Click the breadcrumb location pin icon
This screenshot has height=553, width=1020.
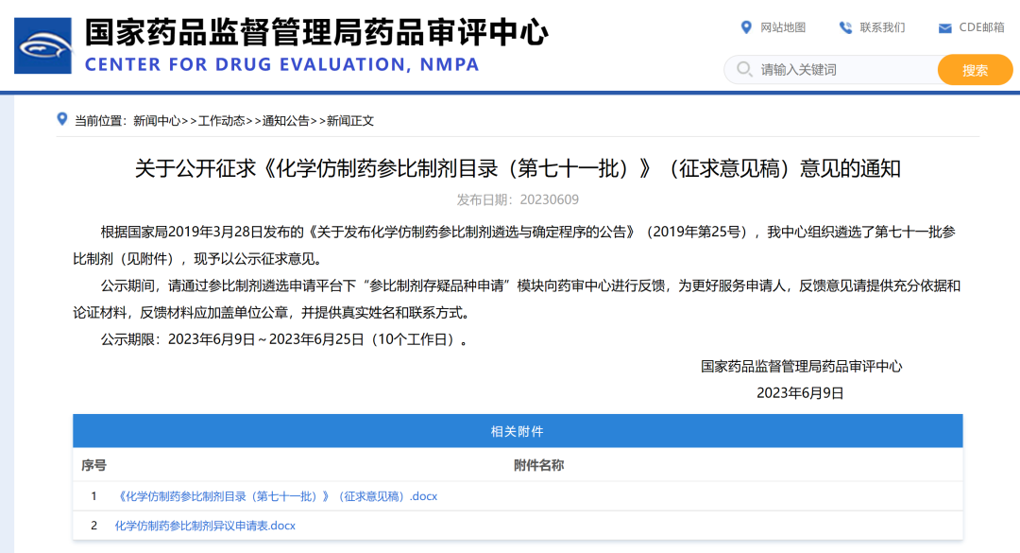tap(61, 119)
